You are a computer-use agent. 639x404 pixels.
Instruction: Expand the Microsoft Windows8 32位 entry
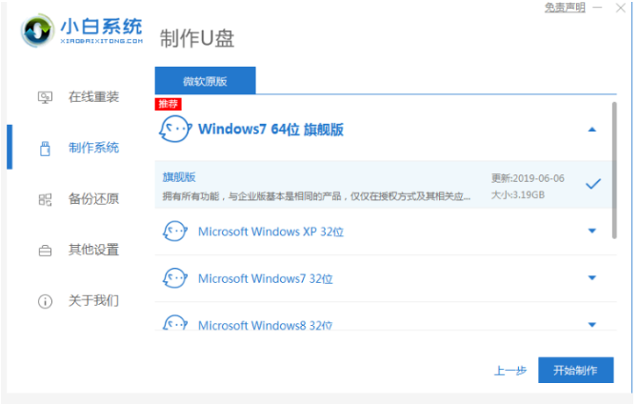coord(591,324)
